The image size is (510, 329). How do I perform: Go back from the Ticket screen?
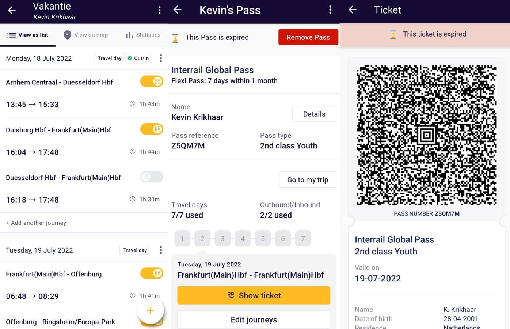point(353,10)
